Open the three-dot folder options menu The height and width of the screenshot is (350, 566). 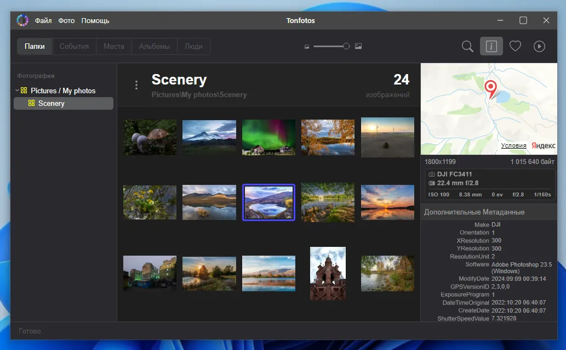pos(136,85)
